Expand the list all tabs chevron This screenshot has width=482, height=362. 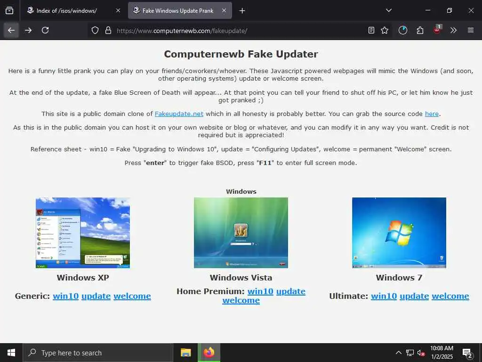(x=389, y=10)
